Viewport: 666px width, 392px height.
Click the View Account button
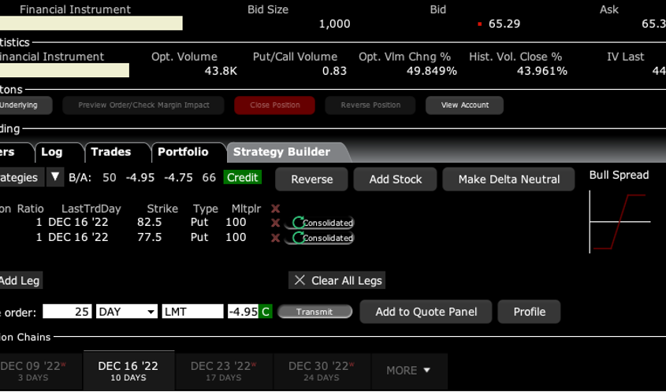pyautogui.click(x=465, y=105)
